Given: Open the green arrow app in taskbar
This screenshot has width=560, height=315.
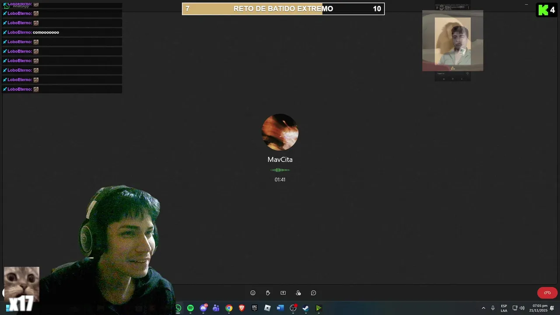Looking at the screenshot, I should (x=319, y=308).
